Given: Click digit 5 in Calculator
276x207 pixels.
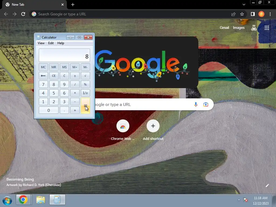Looking at the screenshot, I should pos(54,93).
